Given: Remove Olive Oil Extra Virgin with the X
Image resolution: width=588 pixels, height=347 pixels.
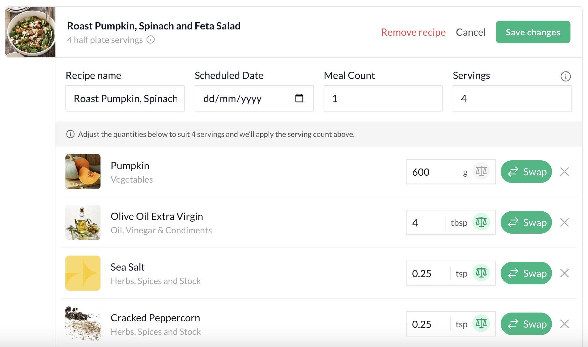Looking at the screenshot, I should (x=565, y=222).
